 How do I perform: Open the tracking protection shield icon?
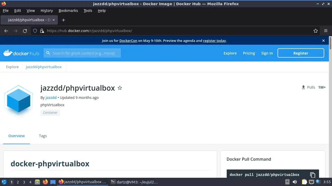click(35, 31)
